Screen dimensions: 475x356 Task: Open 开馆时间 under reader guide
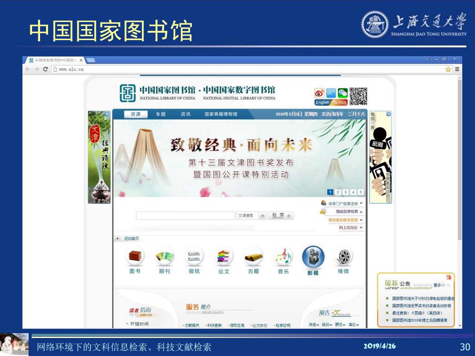click(x=139, y=323)
